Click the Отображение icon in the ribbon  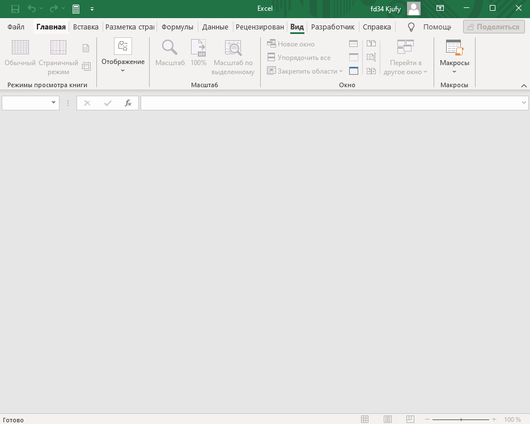[123, 46]
